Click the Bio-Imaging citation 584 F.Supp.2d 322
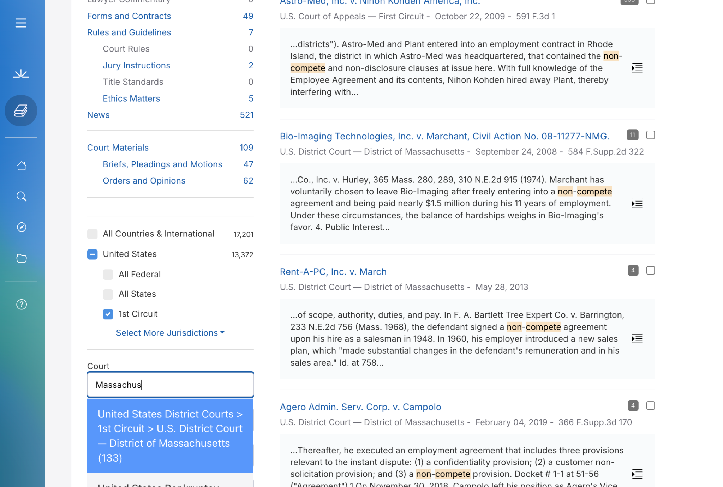 (605, 151)
